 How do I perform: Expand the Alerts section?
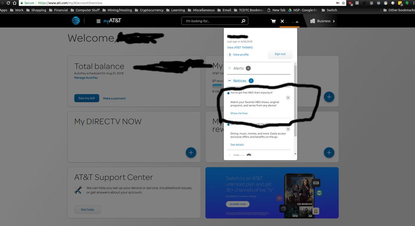[x=229, y=68]
